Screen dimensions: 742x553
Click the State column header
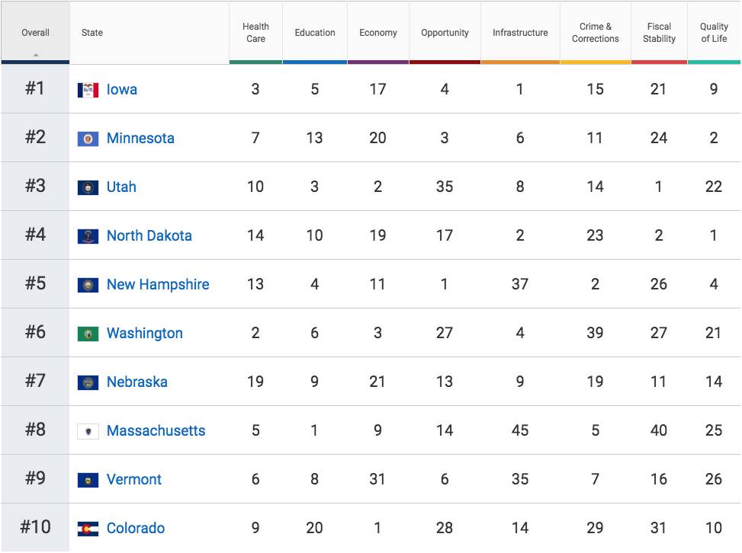coord(92,33)
